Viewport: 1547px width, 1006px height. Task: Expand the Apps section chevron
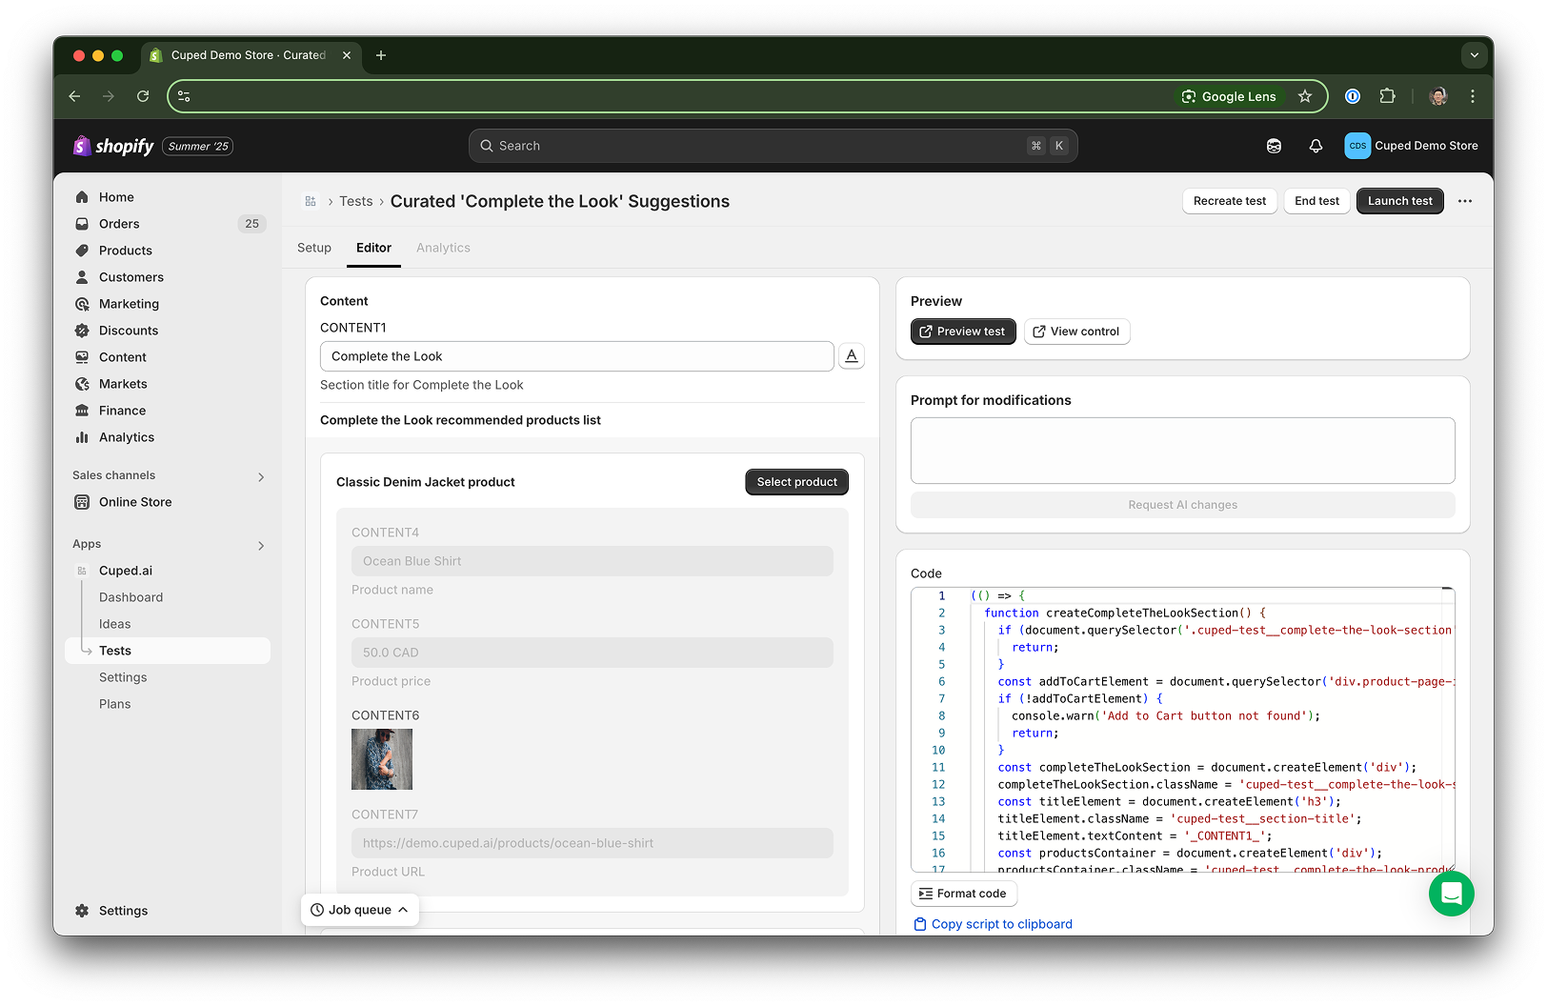tap(261, 545)
